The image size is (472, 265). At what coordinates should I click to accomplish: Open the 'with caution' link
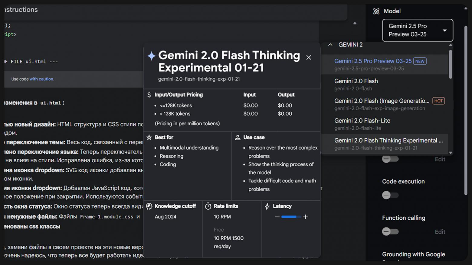pos(41,79)
